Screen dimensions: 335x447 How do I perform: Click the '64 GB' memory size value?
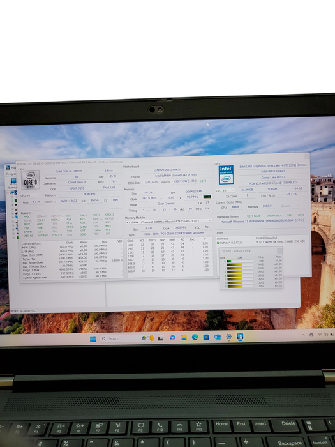point(148,193)
